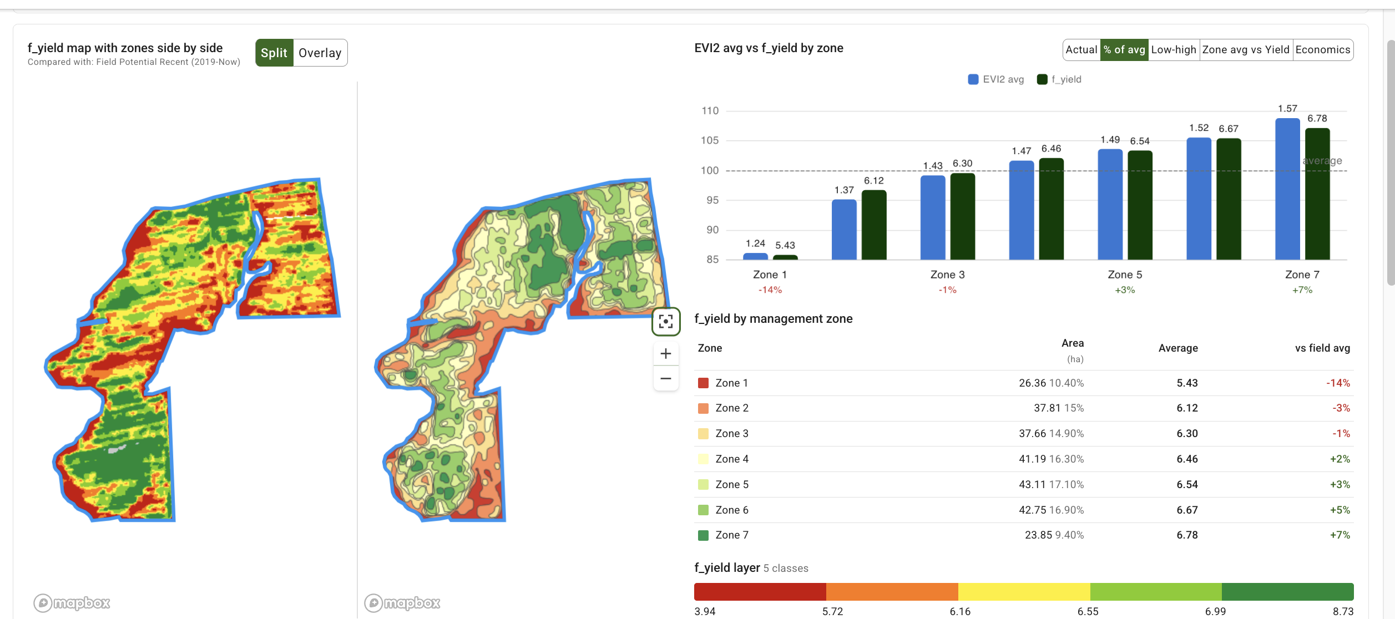Click 'Compared with: Field Potential Recent' subtitle
The height and width of the screenshot is (619, 1395).
(134, 62)
